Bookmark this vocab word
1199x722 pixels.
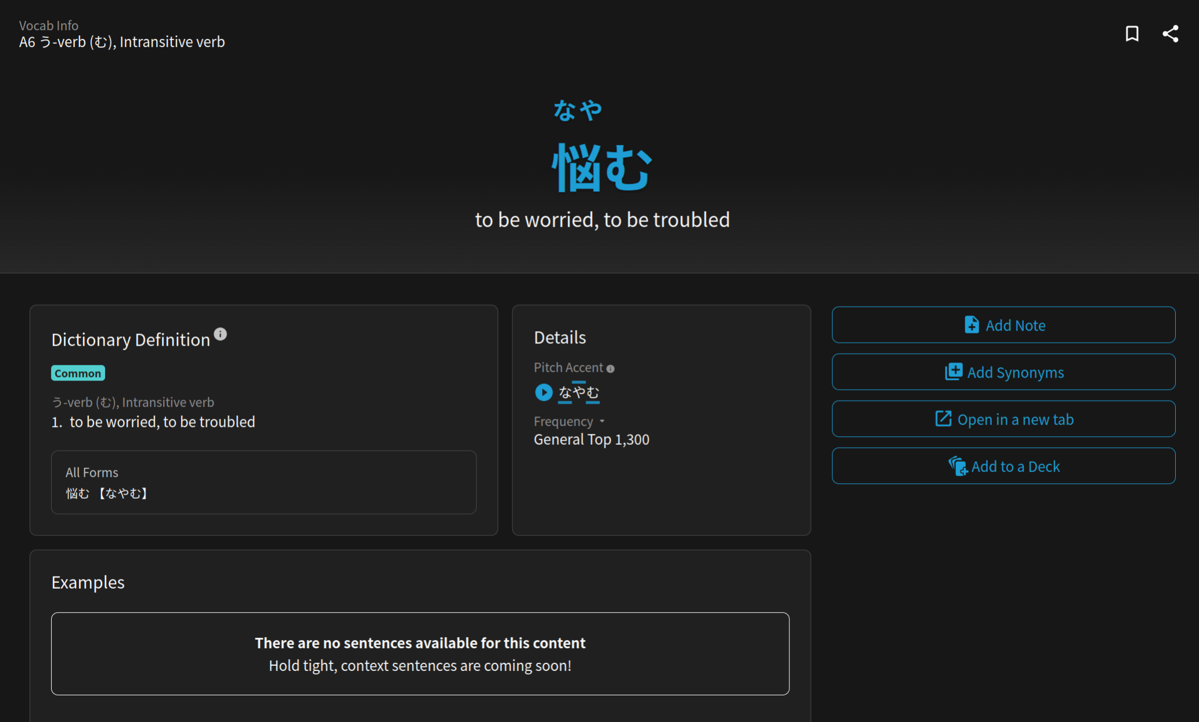[x=1132, y=34]
